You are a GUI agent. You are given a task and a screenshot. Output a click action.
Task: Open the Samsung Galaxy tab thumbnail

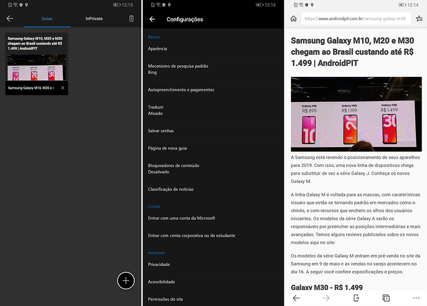pos(37,64)
